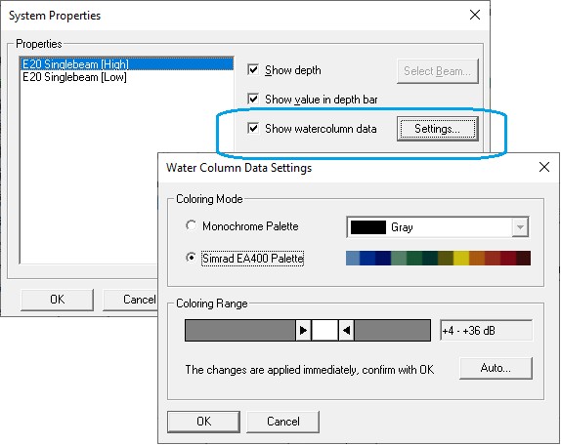Select E20 Singlebeam [Low] list entry
This screenshot has width=561, height=445.
click(75, 77)
